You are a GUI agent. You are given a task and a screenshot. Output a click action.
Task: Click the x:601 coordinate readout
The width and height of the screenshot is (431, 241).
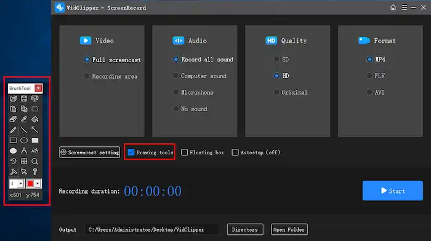(x=15, y=195)
